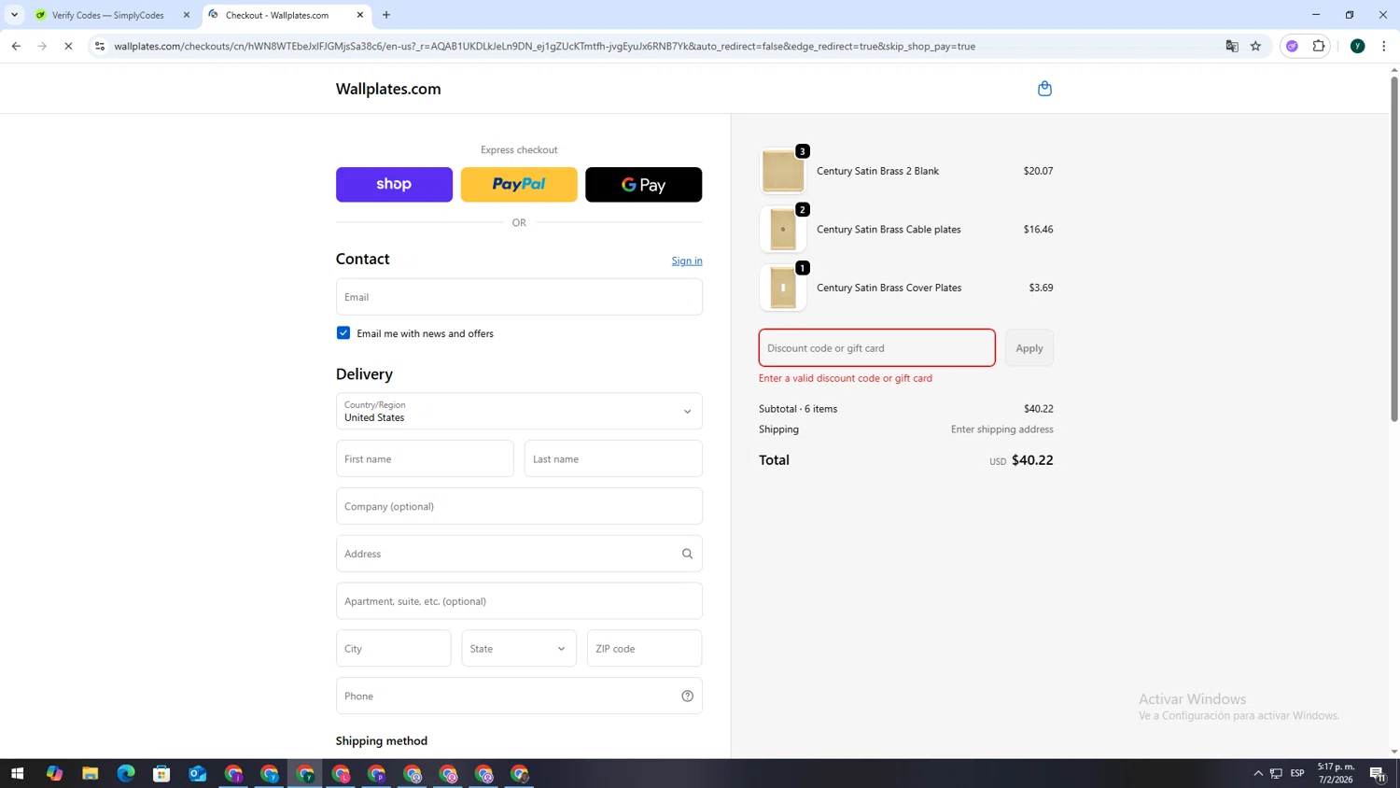Pay with the PayPal button
The height and width of the screenshot is (788, 1400).
(519, 185)
